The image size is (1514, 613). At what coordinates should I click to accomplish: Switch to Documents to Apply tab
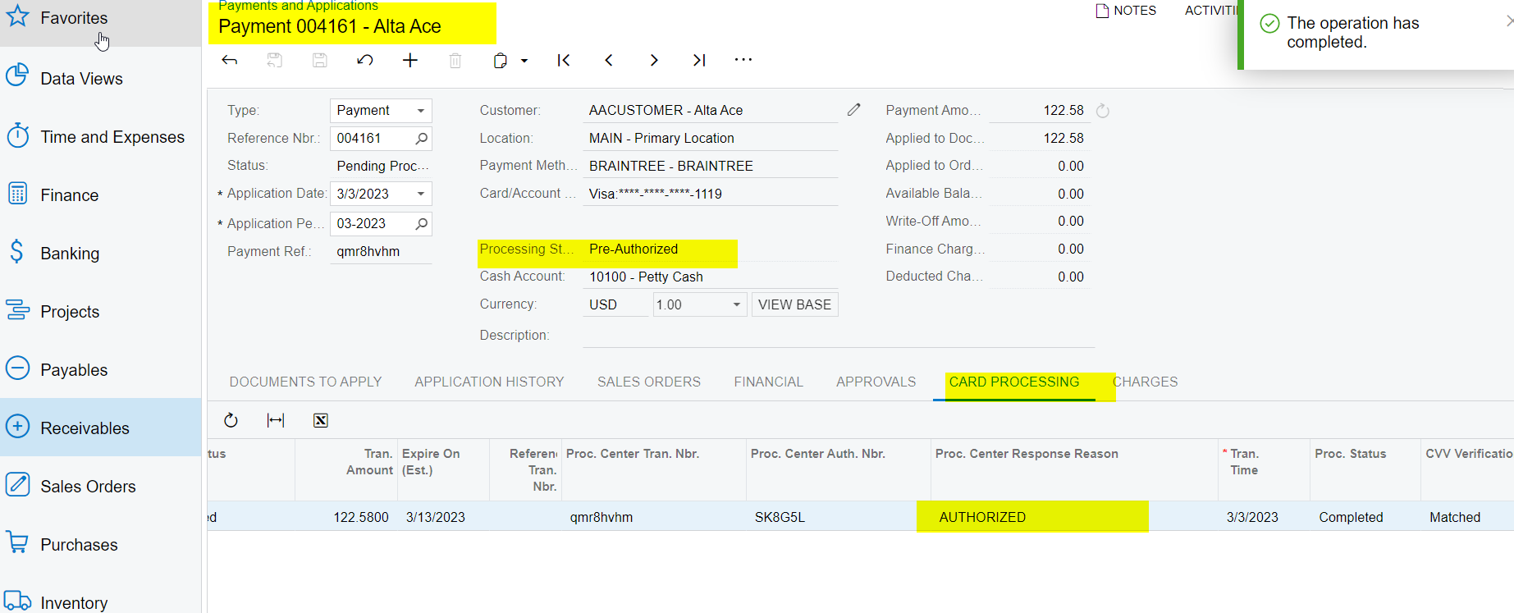[305, 382]
